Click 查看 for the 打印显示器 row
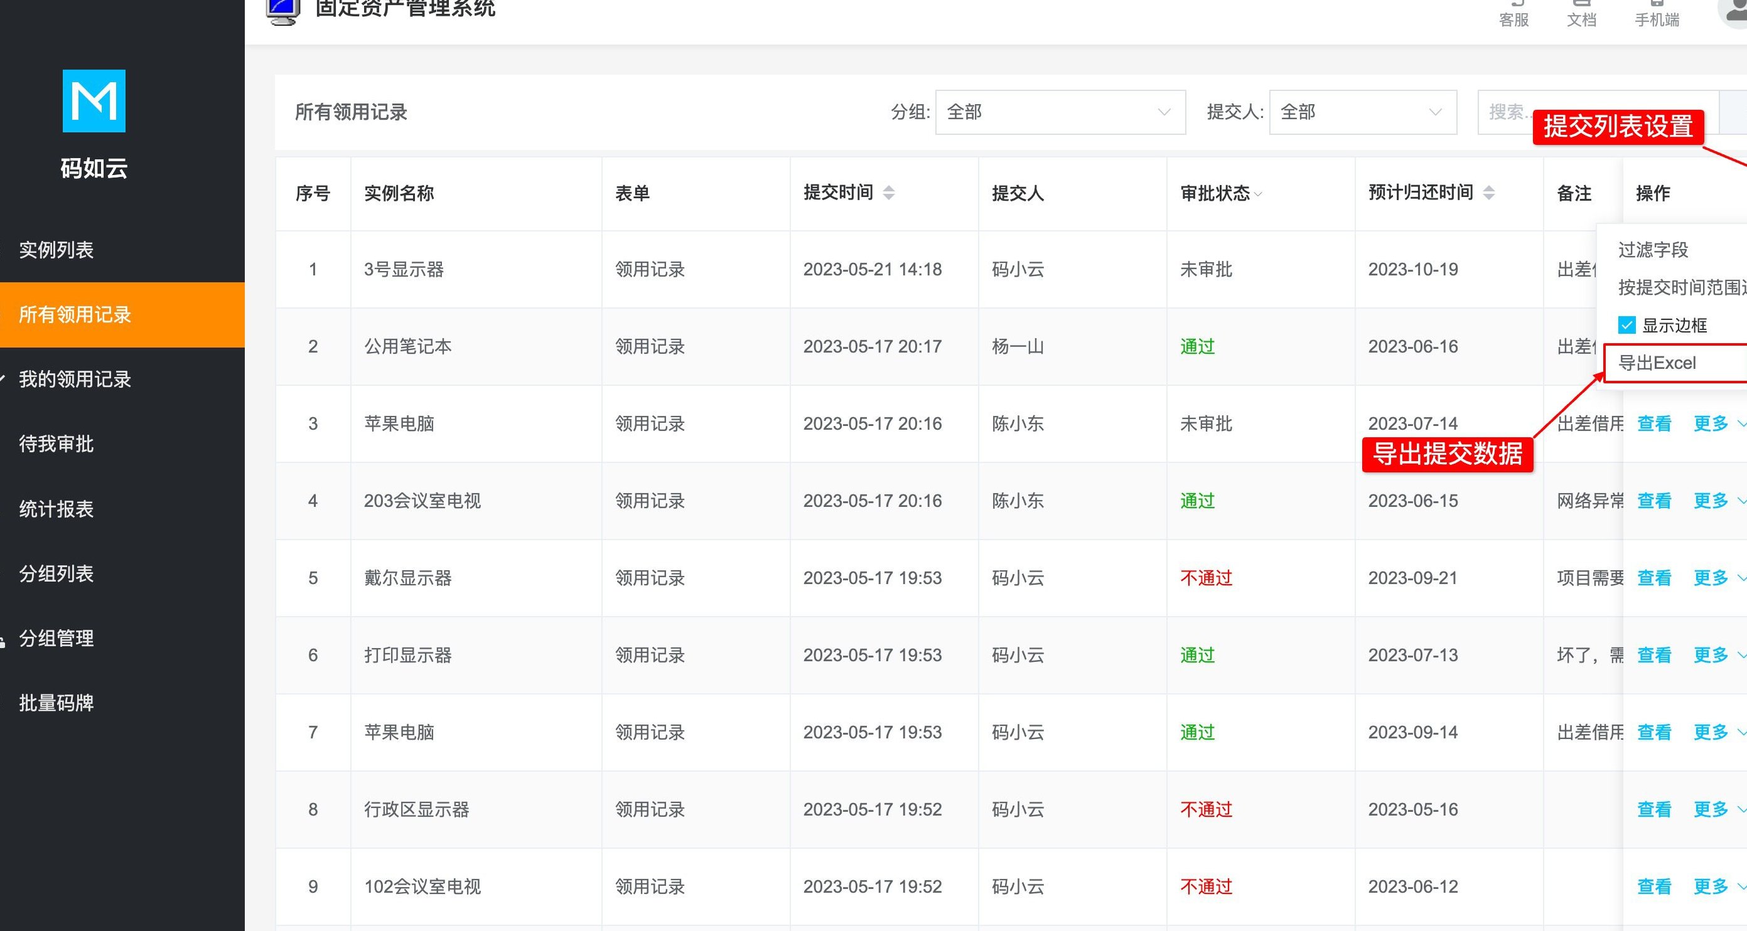This screenshot has height=931, width=1747. [x=1654, y=655]
